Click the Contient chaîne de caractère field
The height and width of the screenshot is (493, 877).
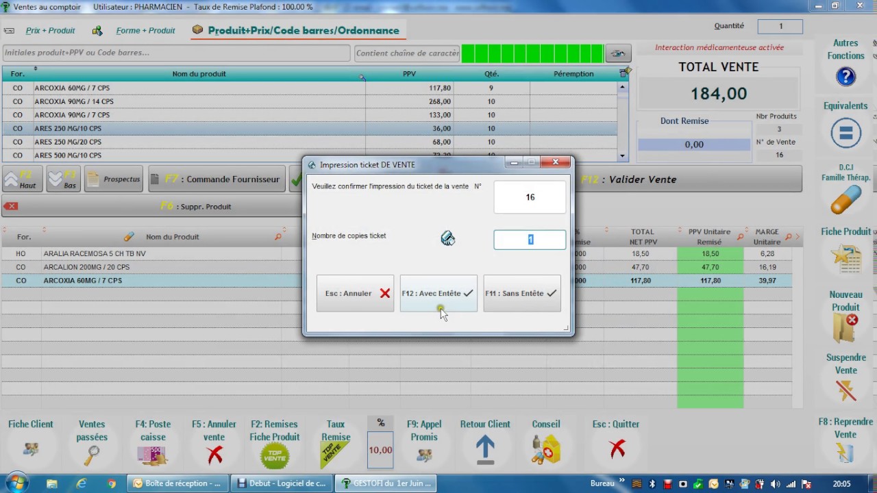click(x=407, y=53)
